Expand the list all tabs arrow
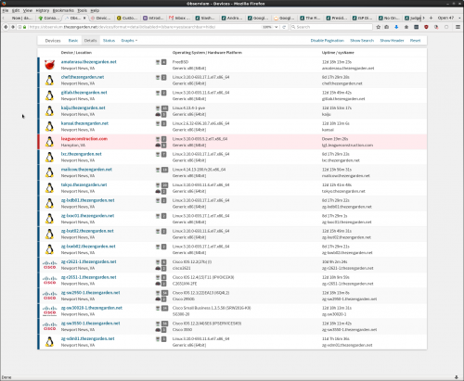This screenshot has height=381, width=464. pos(459,18)
